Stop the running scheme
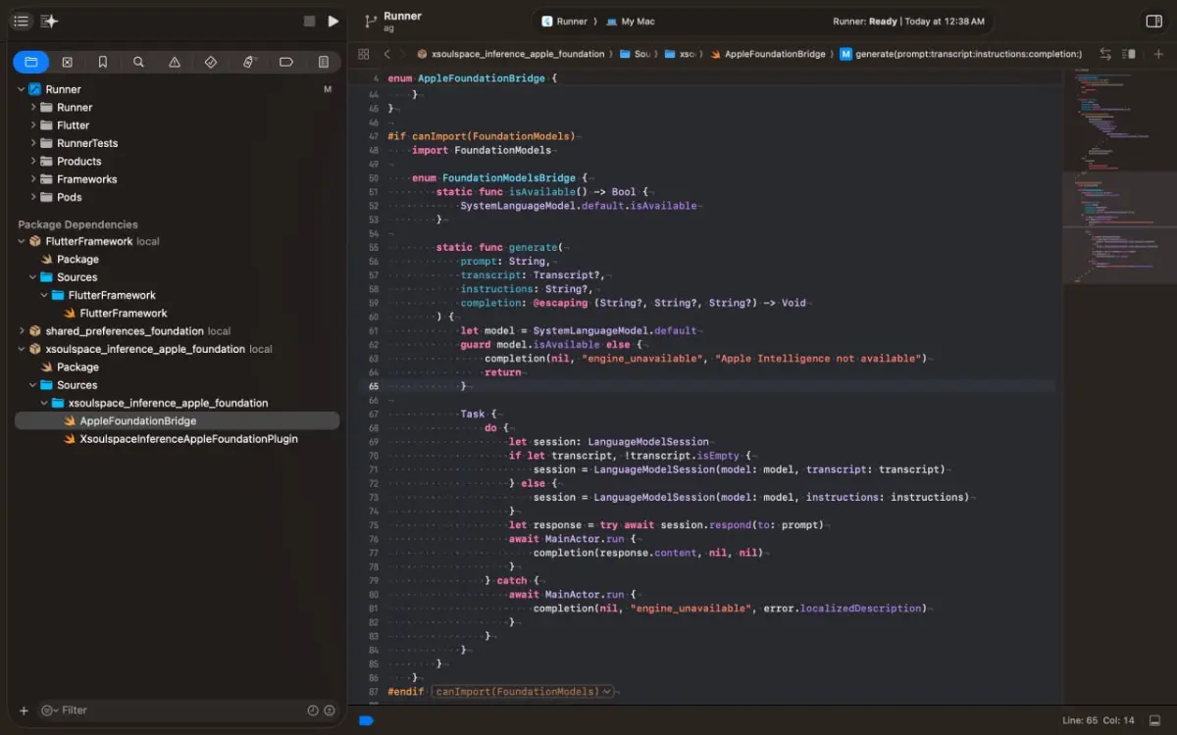This screenshot has height=735, width=1177. 309,21
